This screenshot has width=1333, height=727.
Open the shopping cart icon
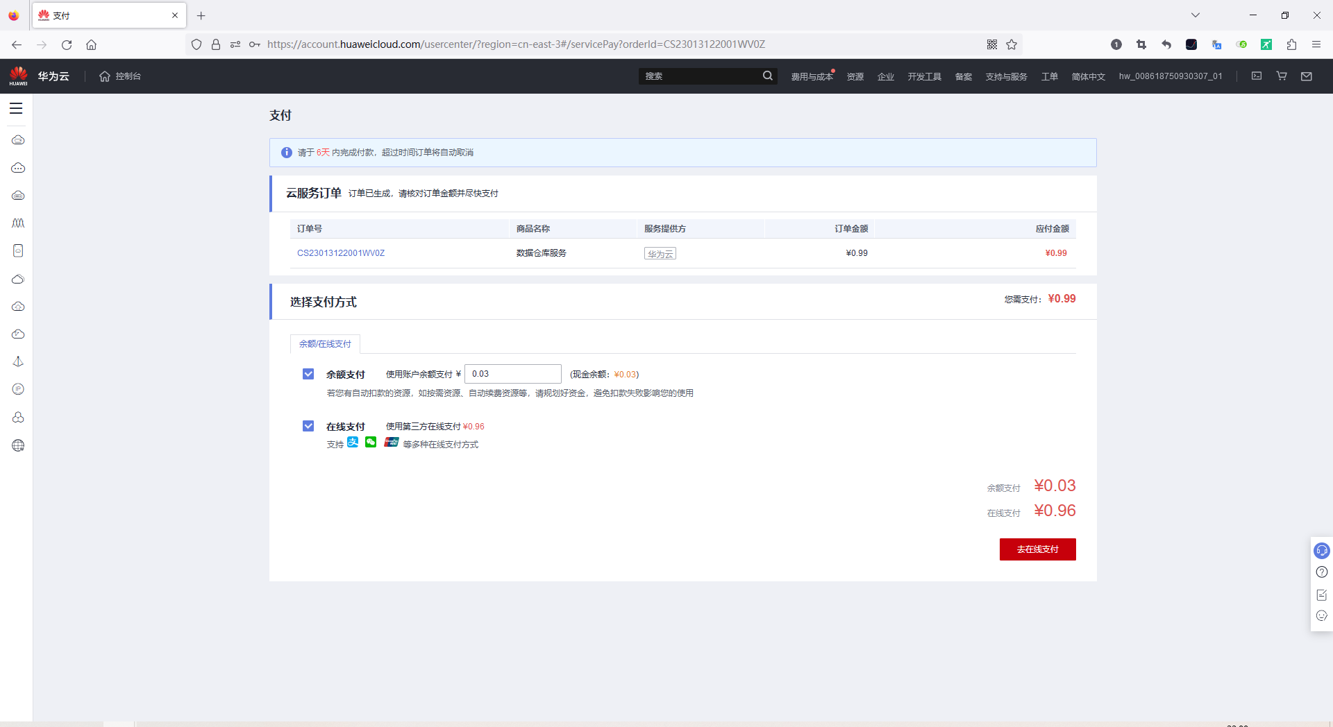pos(1282,76)
